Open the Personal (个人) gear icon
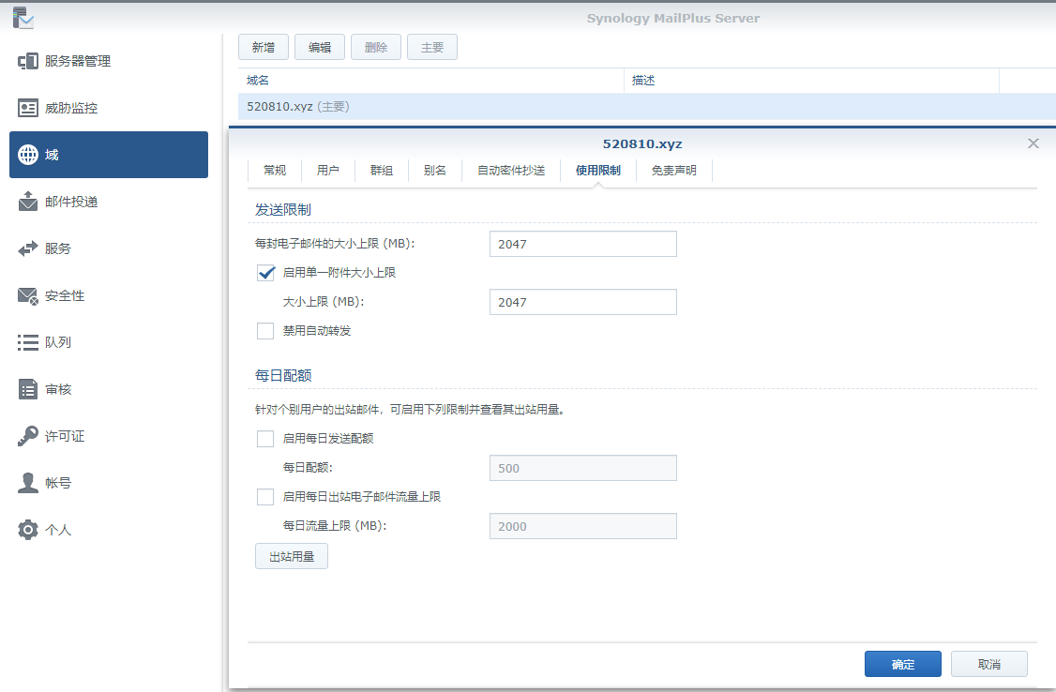Viewport: 1056px width, 692px height. pyautogui.click(x=28, y=530)
